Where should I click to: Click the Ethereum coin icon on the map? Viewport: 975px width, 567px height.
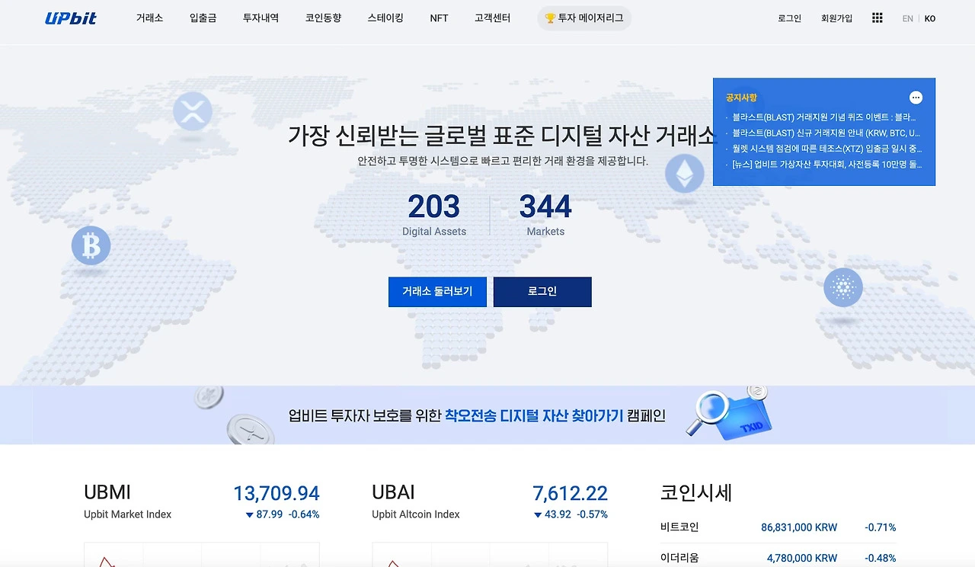click(x=685, y=173)
